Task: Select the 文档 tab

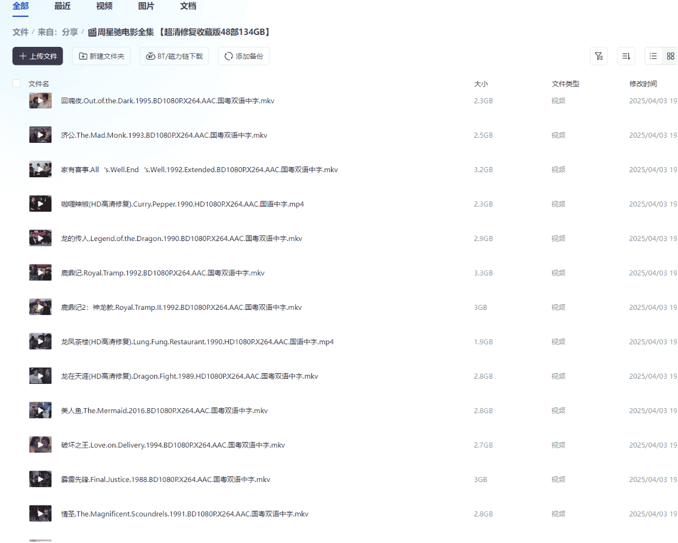Action: click(x=188, y=6)
